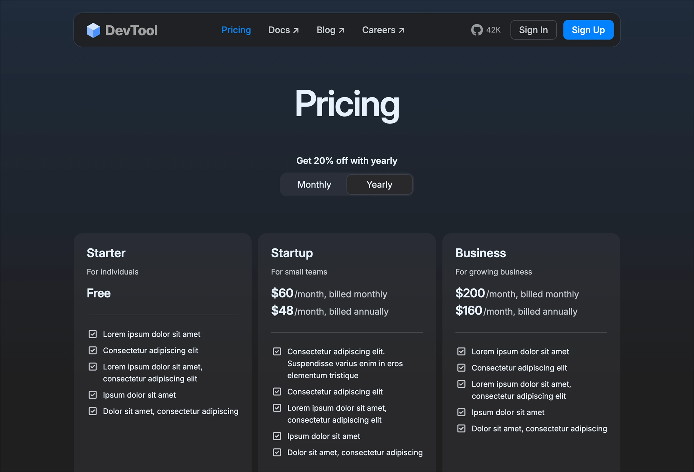Click the DevTool cube logo icon
The height and width of the screenshot is (472, 694).
(93, 30)
